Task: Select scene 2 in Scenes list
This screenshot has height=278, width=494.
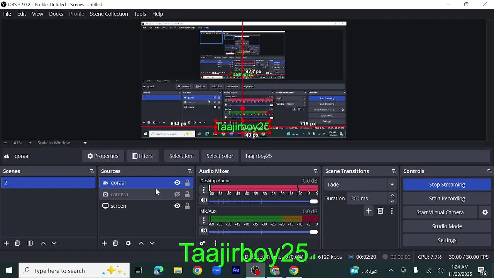Action: pos(48,183)
